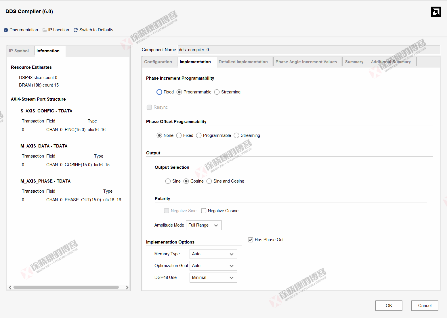Expand DSP48 Use dropdown

(x=213, y=277)
